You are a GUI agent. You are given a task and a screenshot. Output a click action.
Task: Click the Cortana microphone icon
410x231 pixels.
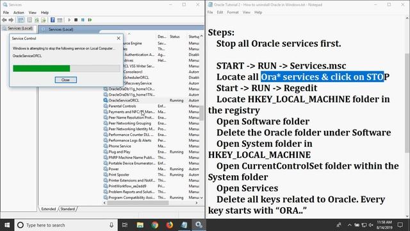click(x=111, y=225)
